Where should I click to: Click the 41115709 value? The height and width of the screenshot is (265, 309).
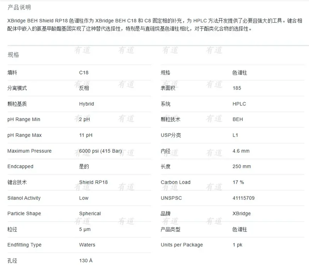click(244, 198)
